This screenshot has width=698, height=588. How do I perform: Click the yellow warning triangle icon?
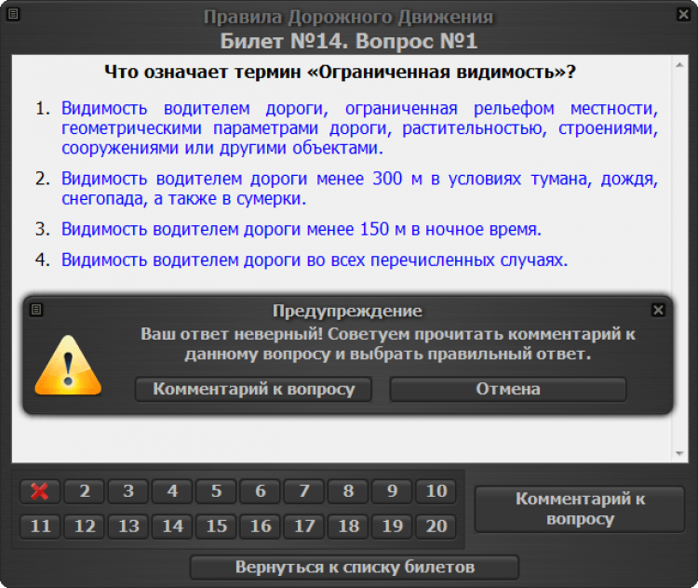coord(68,366)
